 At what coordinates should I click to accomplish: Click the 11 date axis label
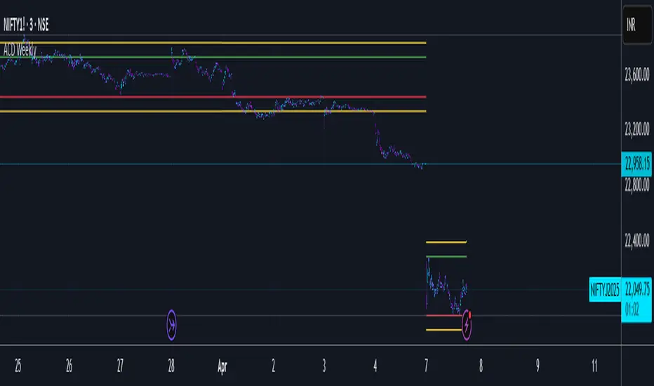[x=594, y=366]
